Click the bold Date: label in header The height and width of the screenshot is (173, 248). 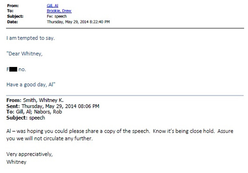(12, 22)
